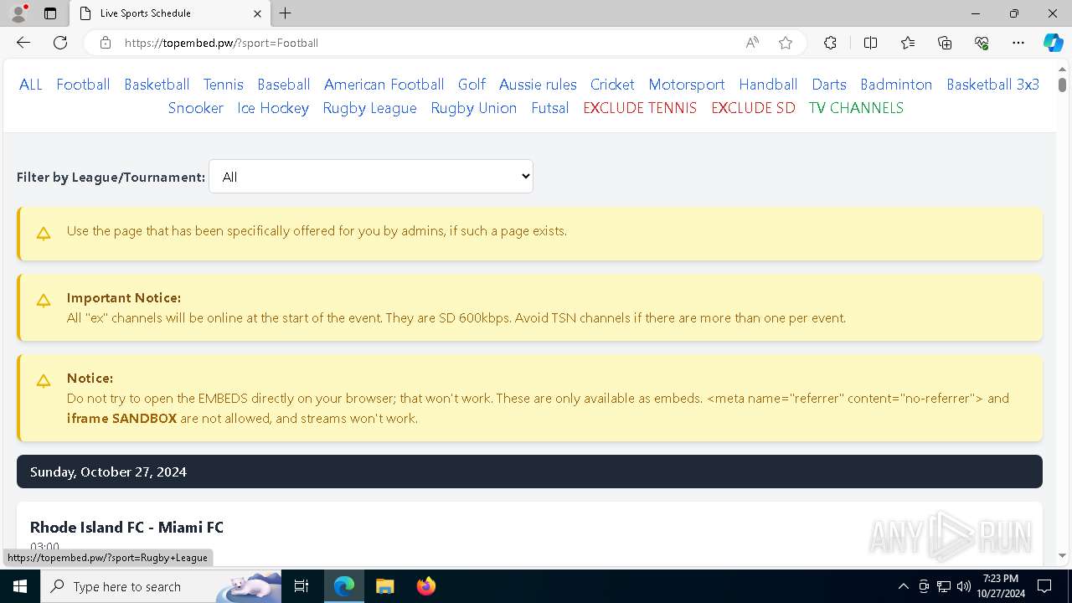Filter by Badminton sport
The height and width of the screenshot is (603, 1072).
click(896, 85)
